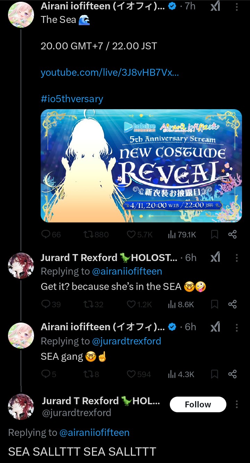Follow Jurard T Rexford
The height and width of the screenshot is (463, 250).
point(198,404)
